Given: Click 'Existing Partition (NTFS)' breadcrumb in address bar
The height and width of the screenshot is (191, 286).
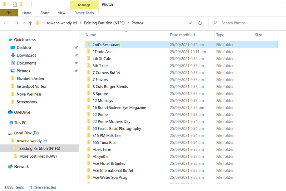Looking at the screenshot, I should pyautogui.click(x=104, y=23).
